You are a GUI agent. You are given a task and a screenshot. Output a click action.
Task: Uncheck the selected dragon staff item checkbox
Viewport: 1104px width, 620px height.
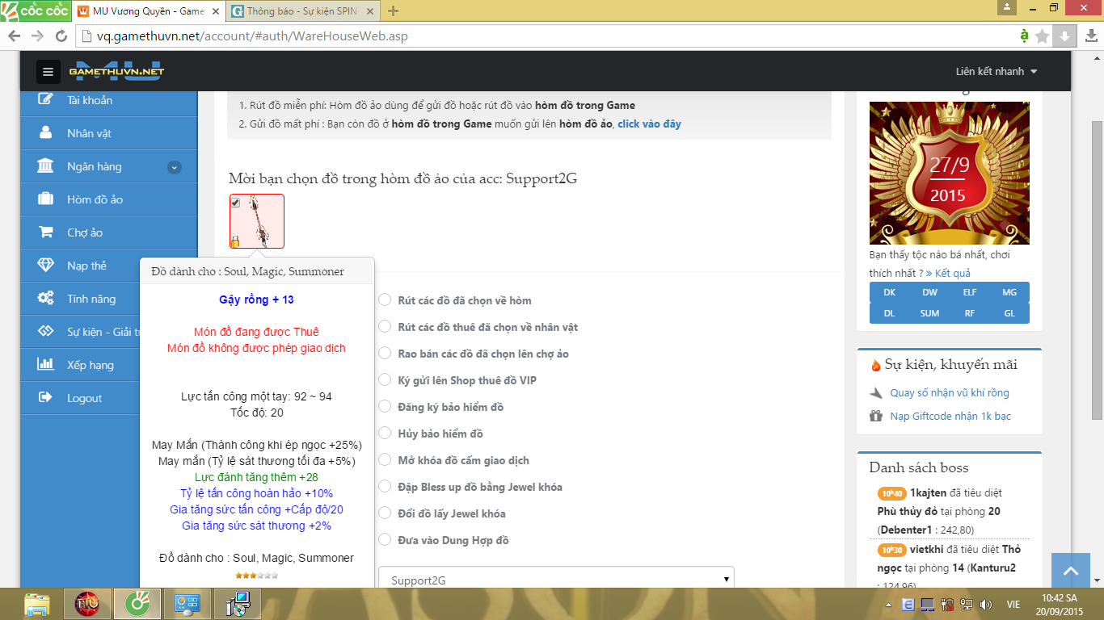pos(235,203)
